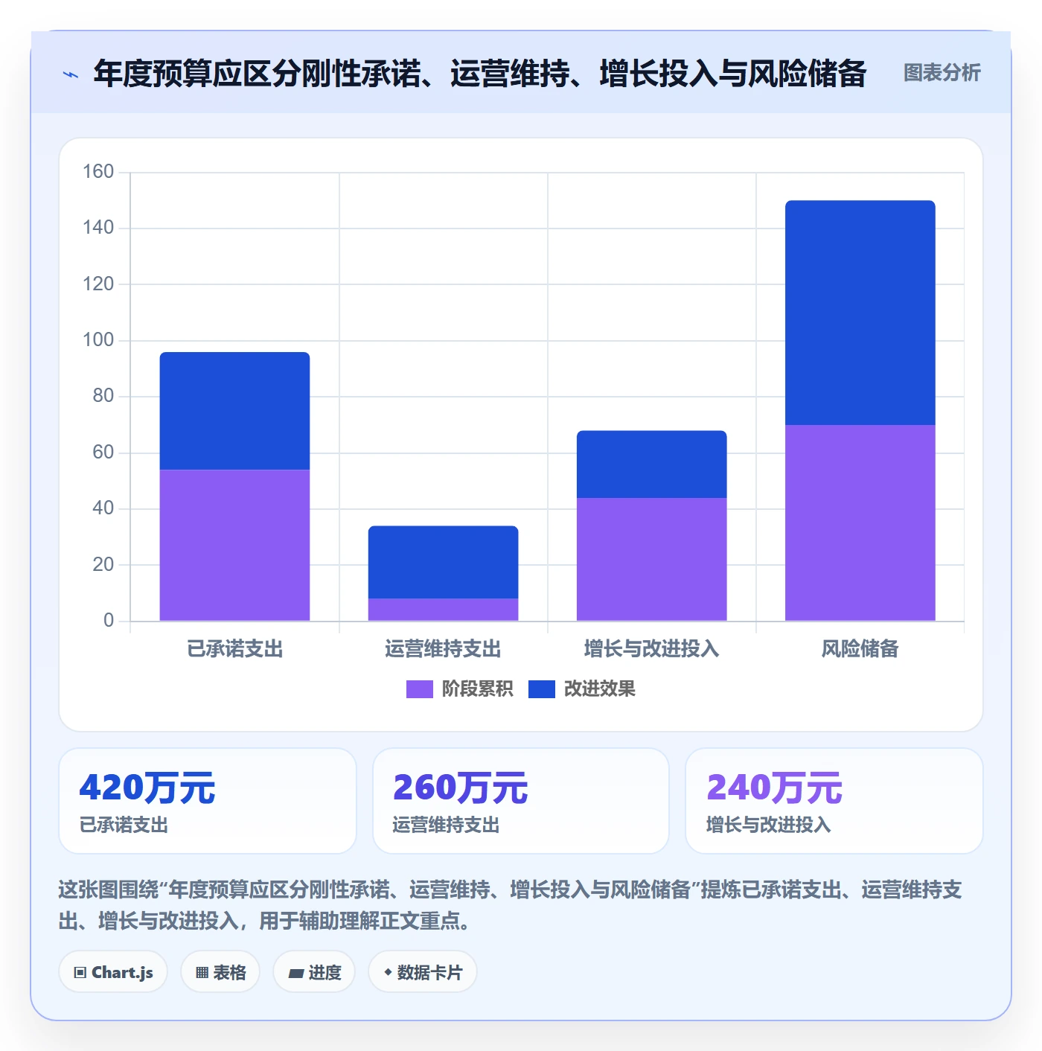Click the blue segment of 已承诺支出 bar
1042x1051 pixels.
tap(234, 411)
